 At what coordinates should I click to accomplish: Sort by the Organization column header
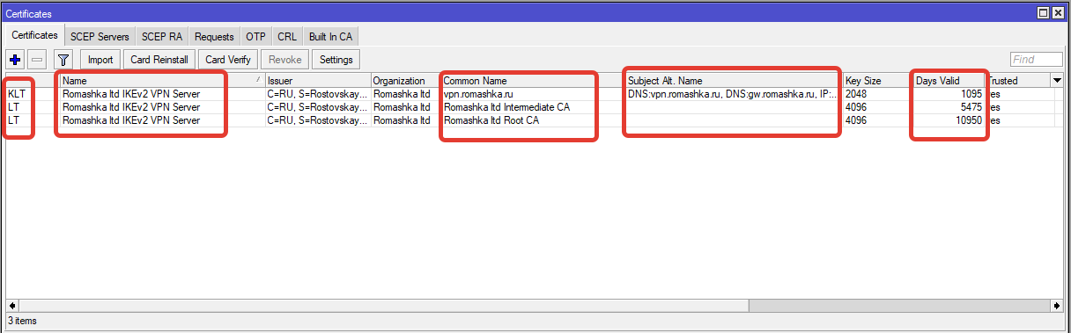[x=406, y=81]
